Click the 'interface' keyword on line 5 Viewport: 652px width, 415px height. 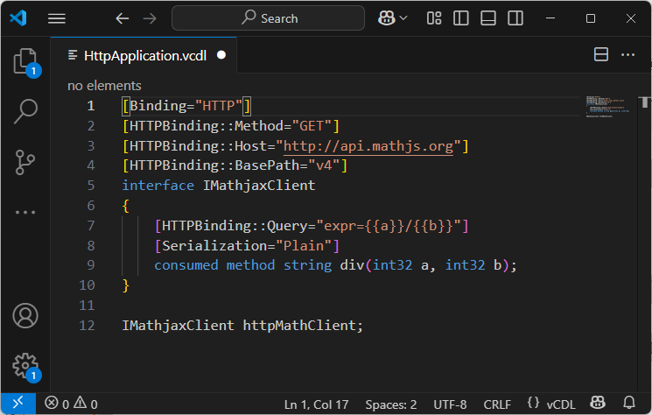click(158, 186)
